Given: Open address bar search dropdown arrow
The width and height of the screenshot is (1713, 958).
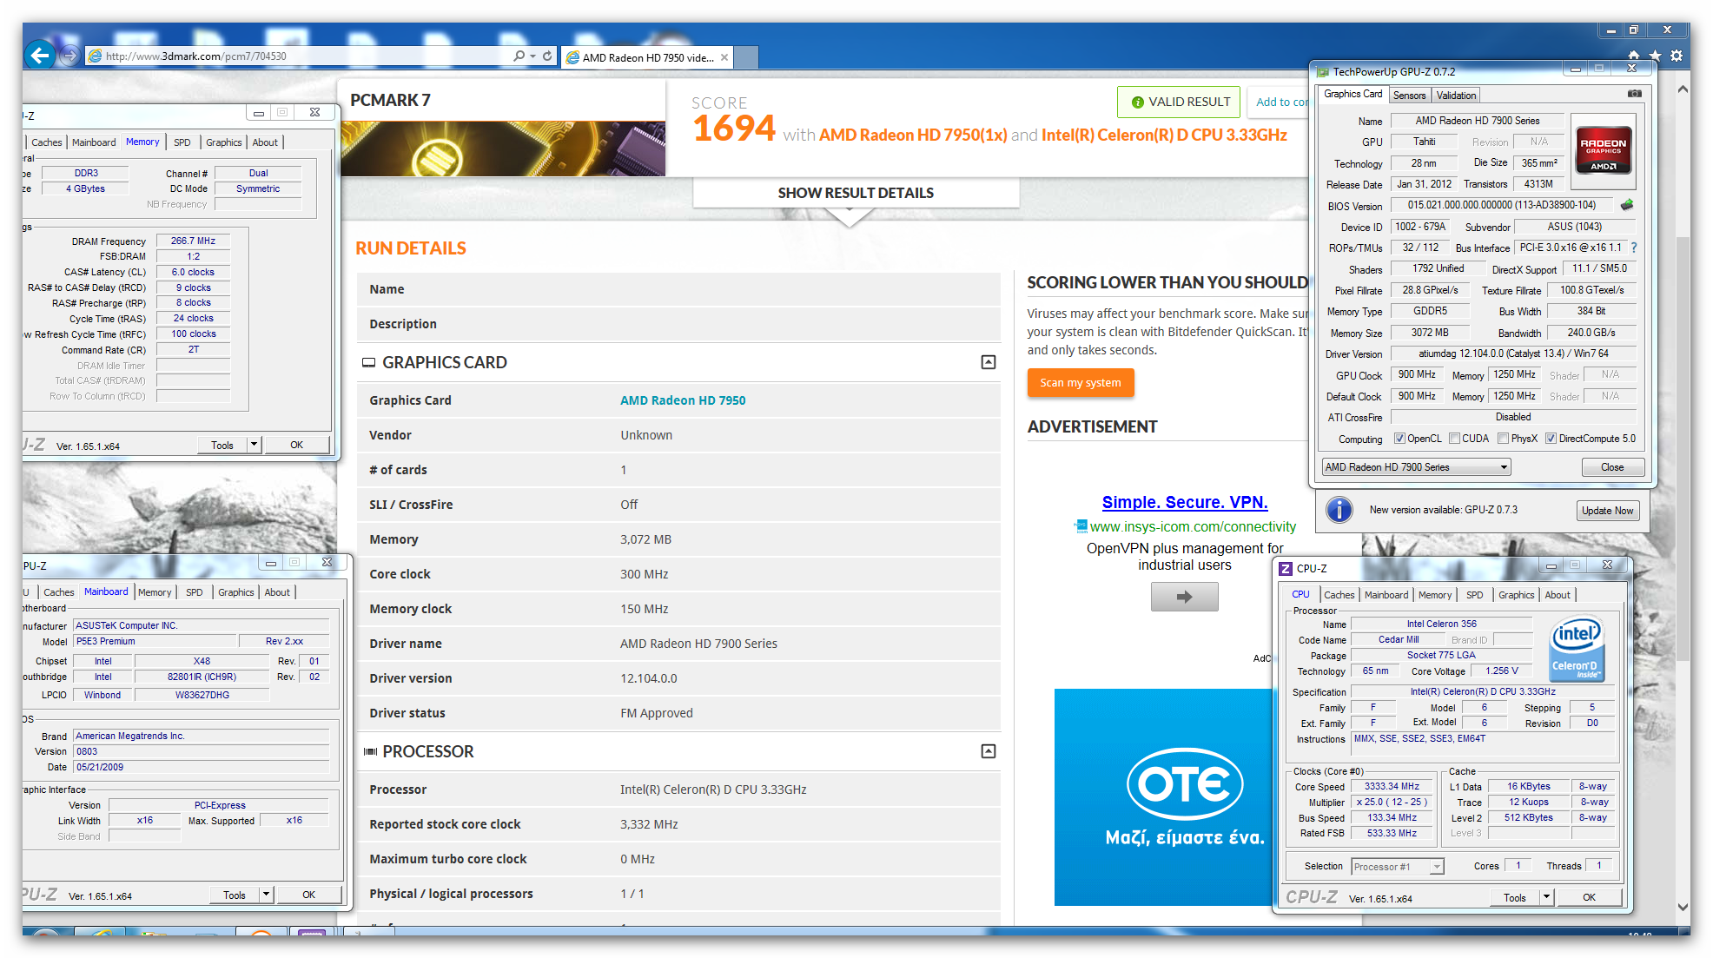Looking at the screenshot, I should point(532,56).
